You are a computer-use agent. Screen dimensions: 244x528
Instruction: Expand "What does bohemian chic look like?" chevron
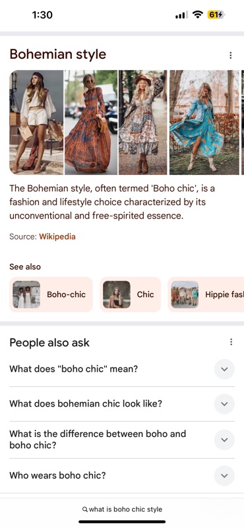(224, 404)
